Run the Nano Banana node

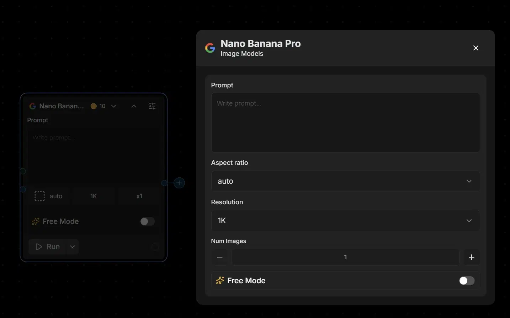click(x=47, y=247)
